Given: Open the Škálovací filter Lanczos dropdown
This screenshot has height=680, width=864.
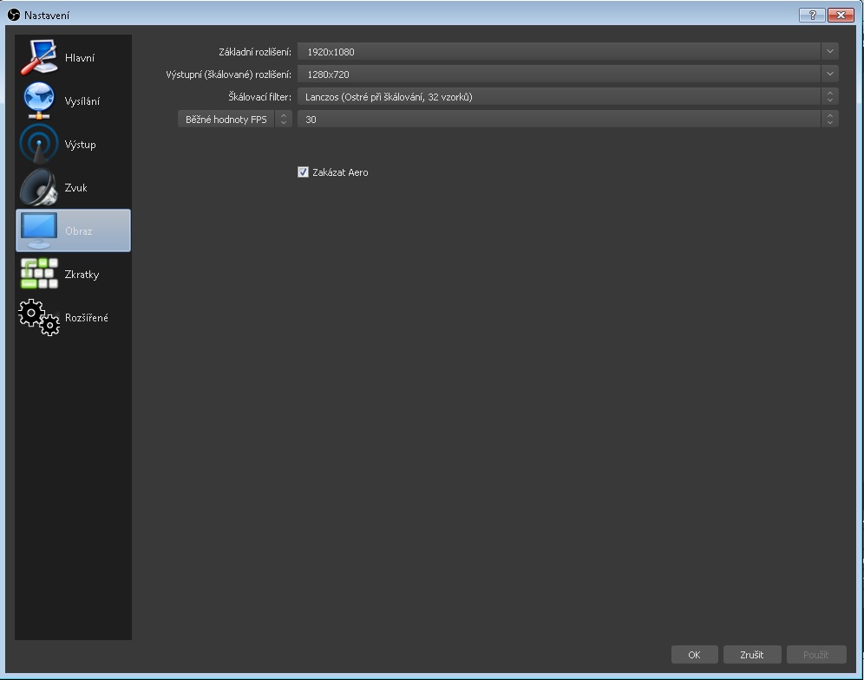Looking at the screenshot, I should point(568,97).
